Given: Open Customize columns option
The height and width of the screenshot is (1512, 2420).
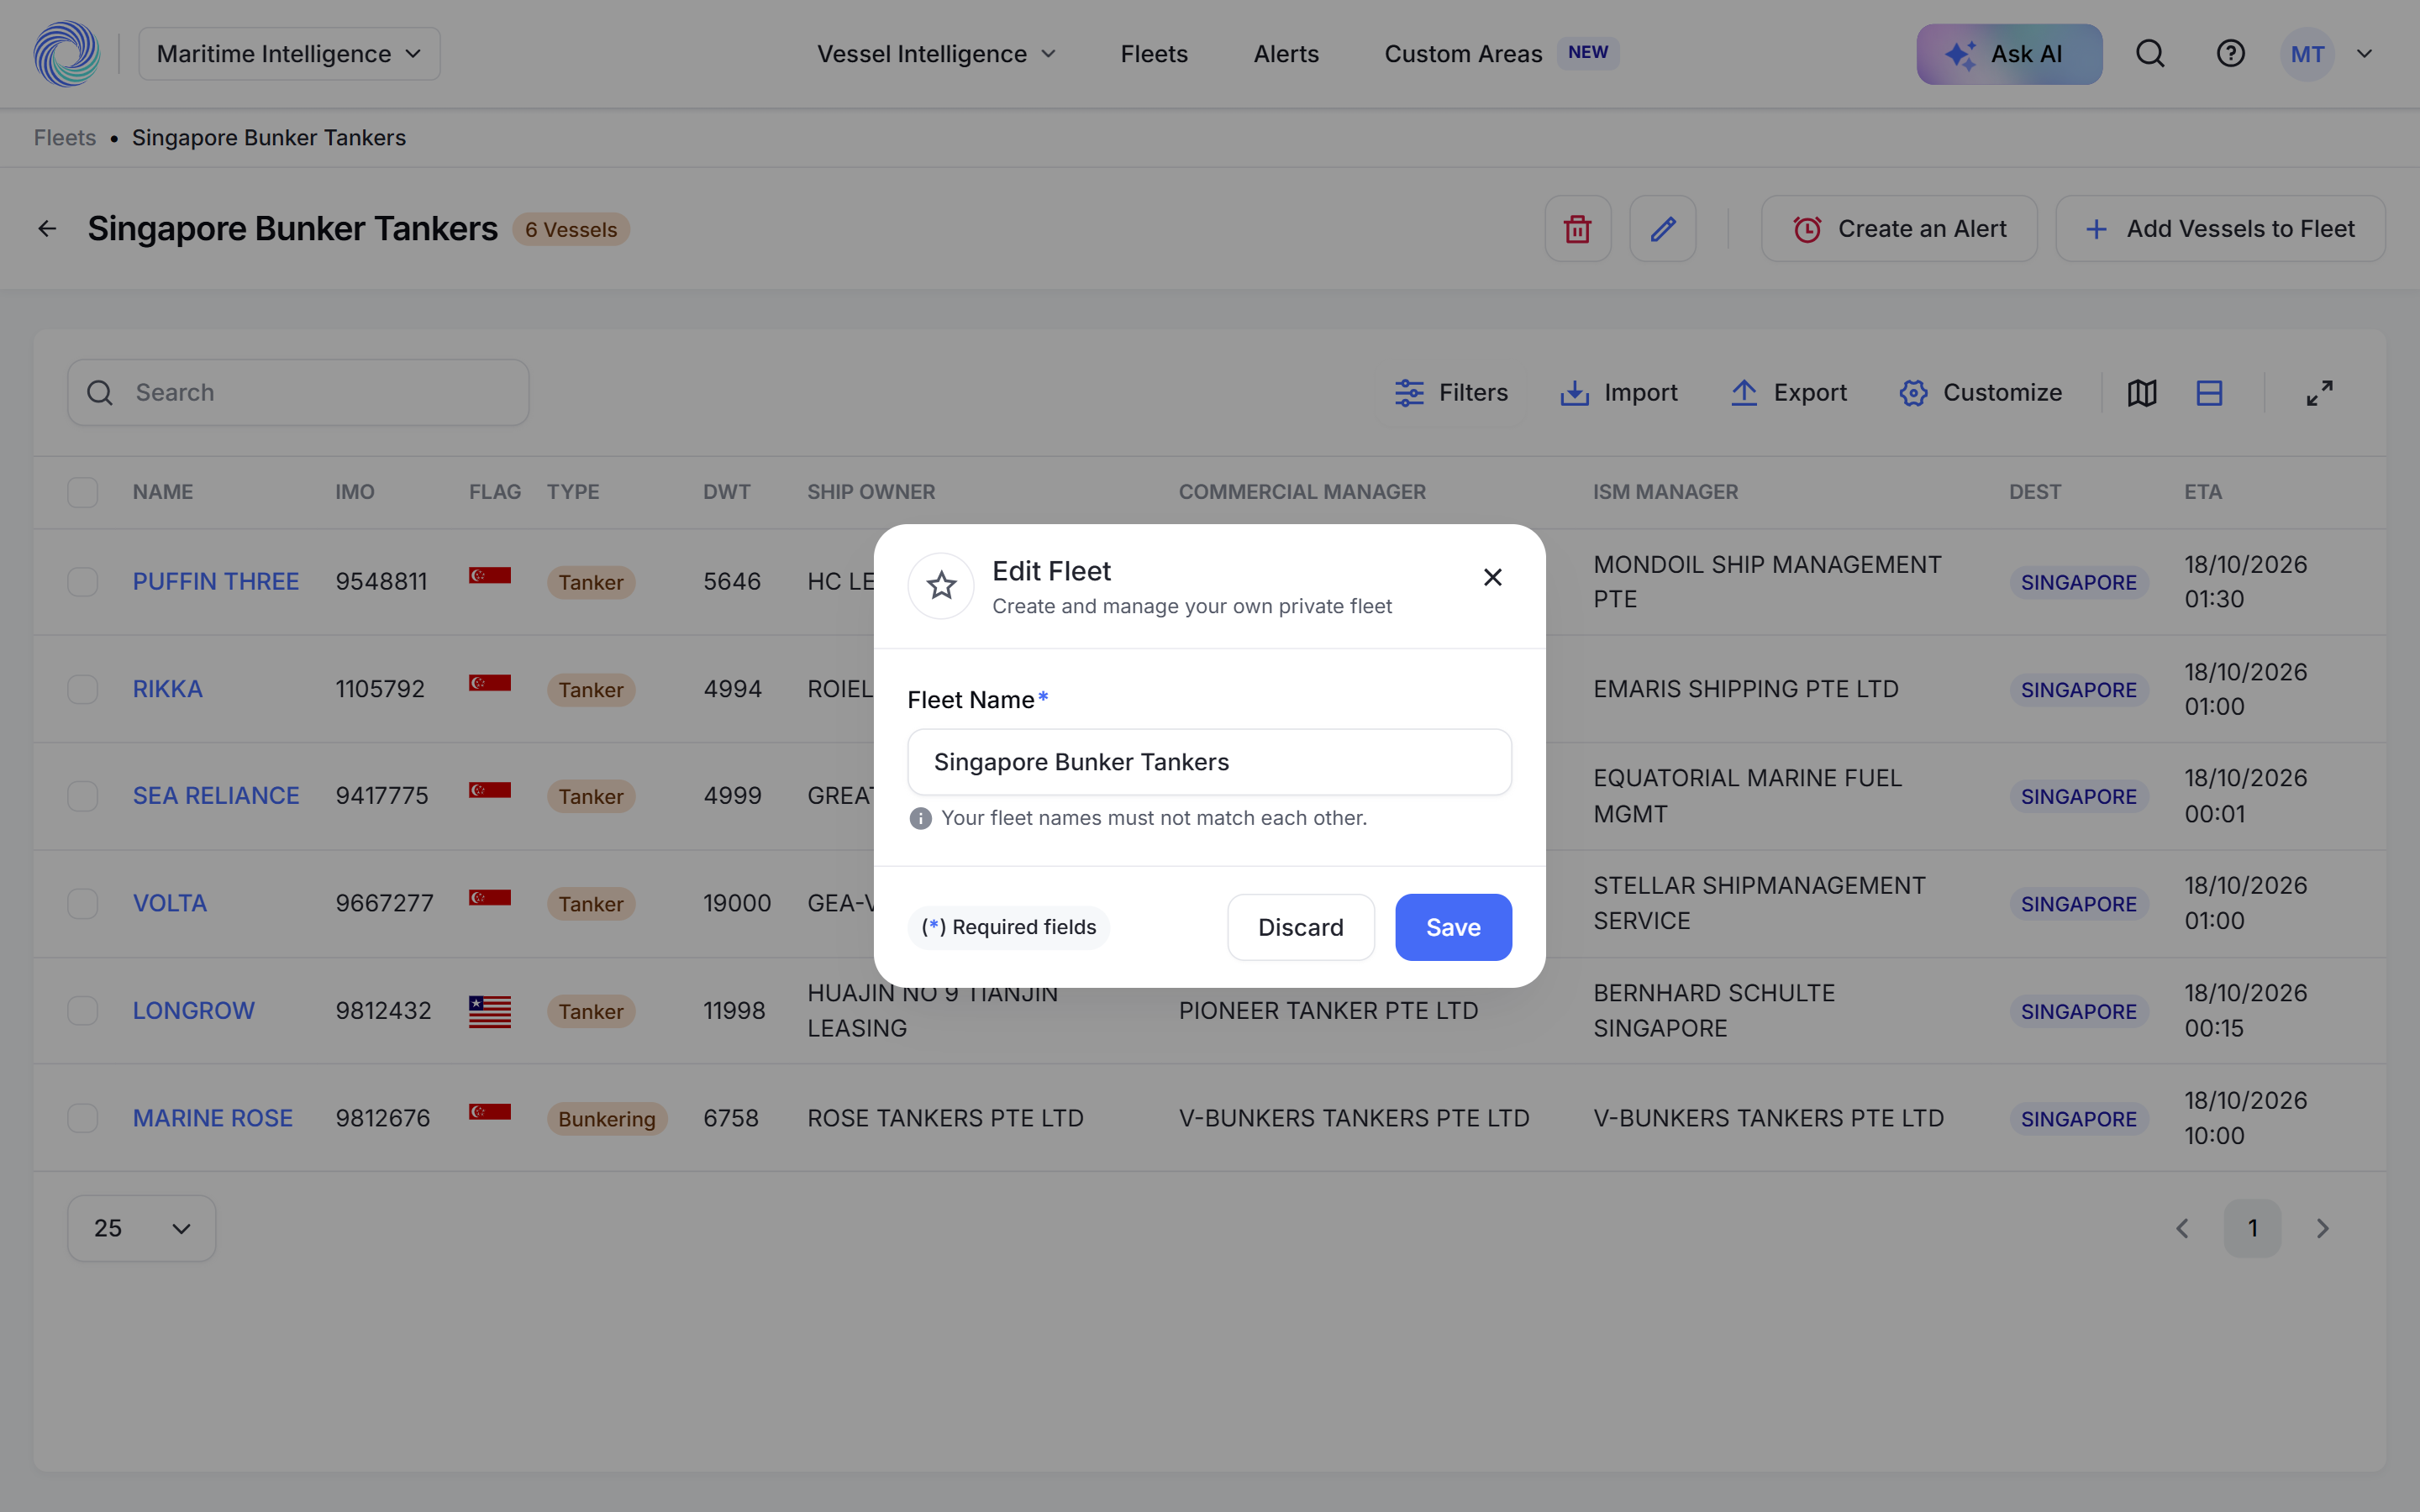Looking at the screenshot, I should (x=1980, y=393).
